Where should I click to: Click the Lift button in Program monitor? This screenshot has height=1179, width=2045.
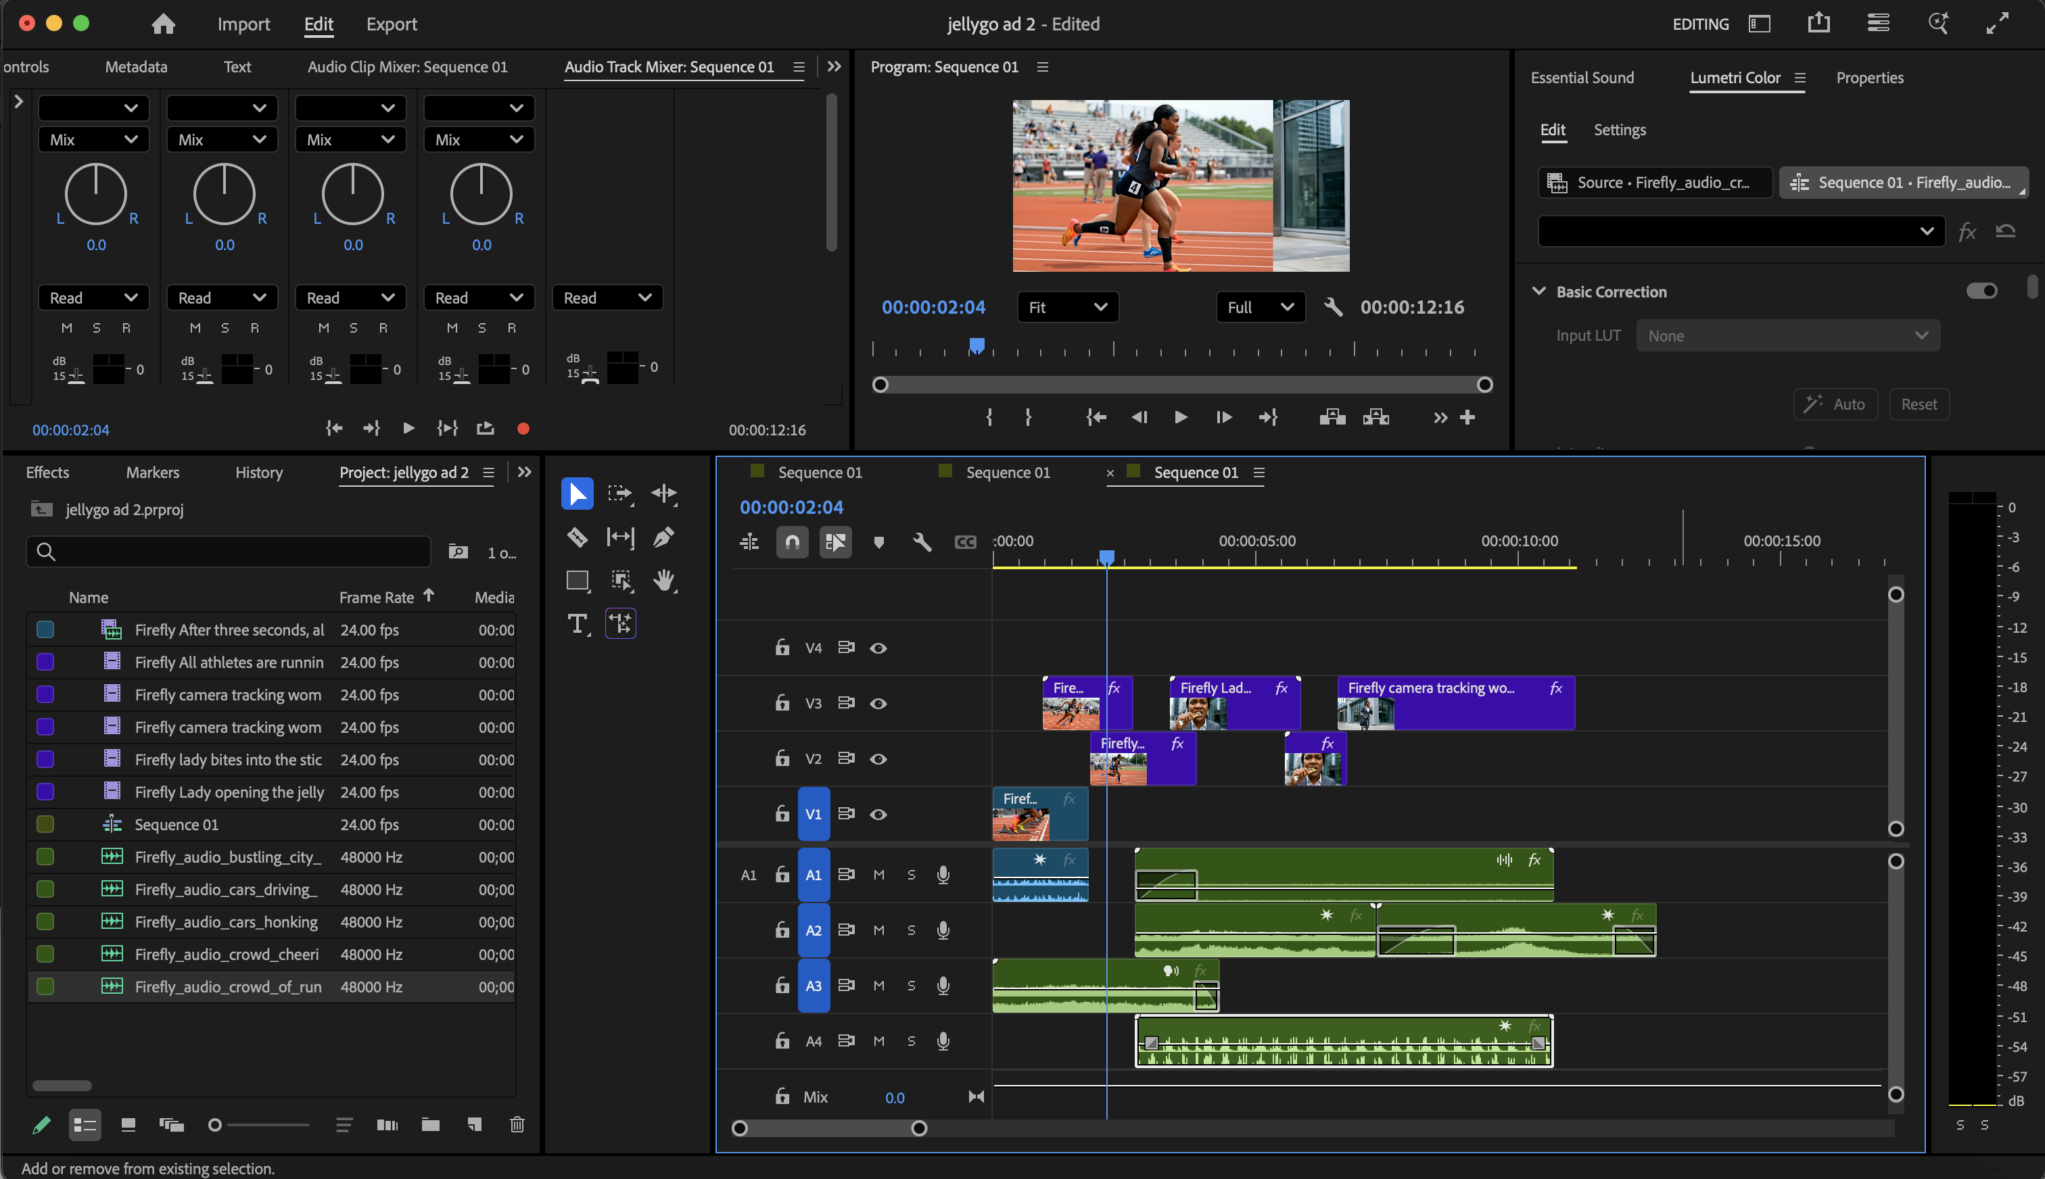coord(1332,417)
